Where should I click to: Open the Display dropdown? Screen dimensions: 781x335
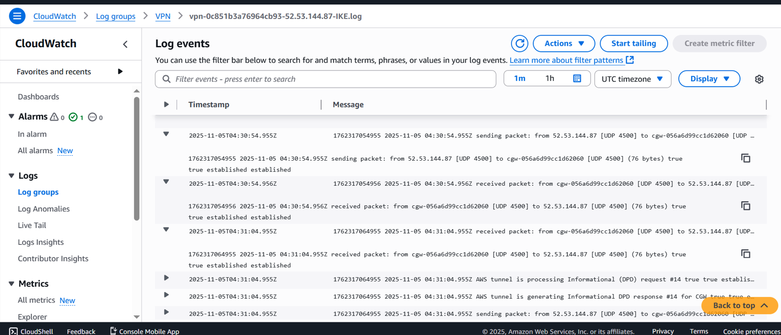click(709, 79)
